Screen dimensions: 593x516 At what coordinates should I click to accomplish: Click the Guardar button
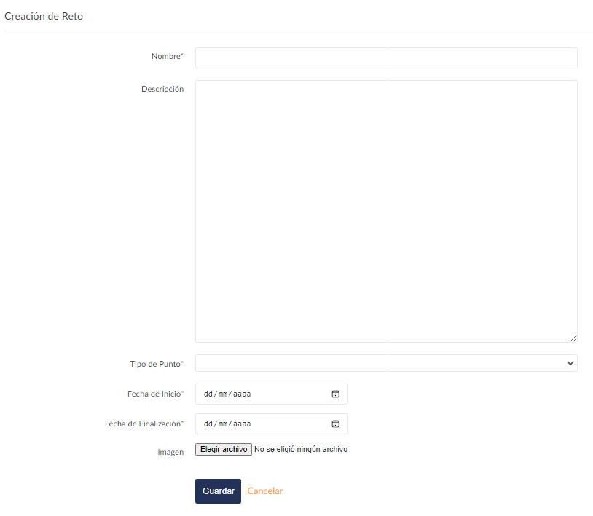[x=219, y=491]
